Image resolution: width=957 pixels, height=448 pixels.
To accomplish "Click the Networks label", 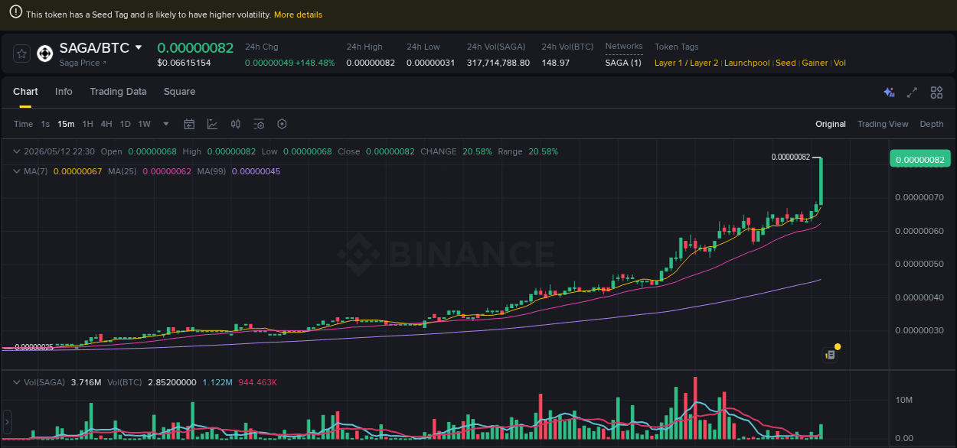I will coord(624,47).
